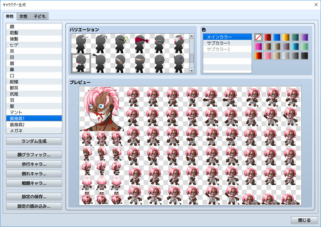Choose the no-color swatch with red slash
The width and height of the screenshot is (321, 227).
[258, 37]
